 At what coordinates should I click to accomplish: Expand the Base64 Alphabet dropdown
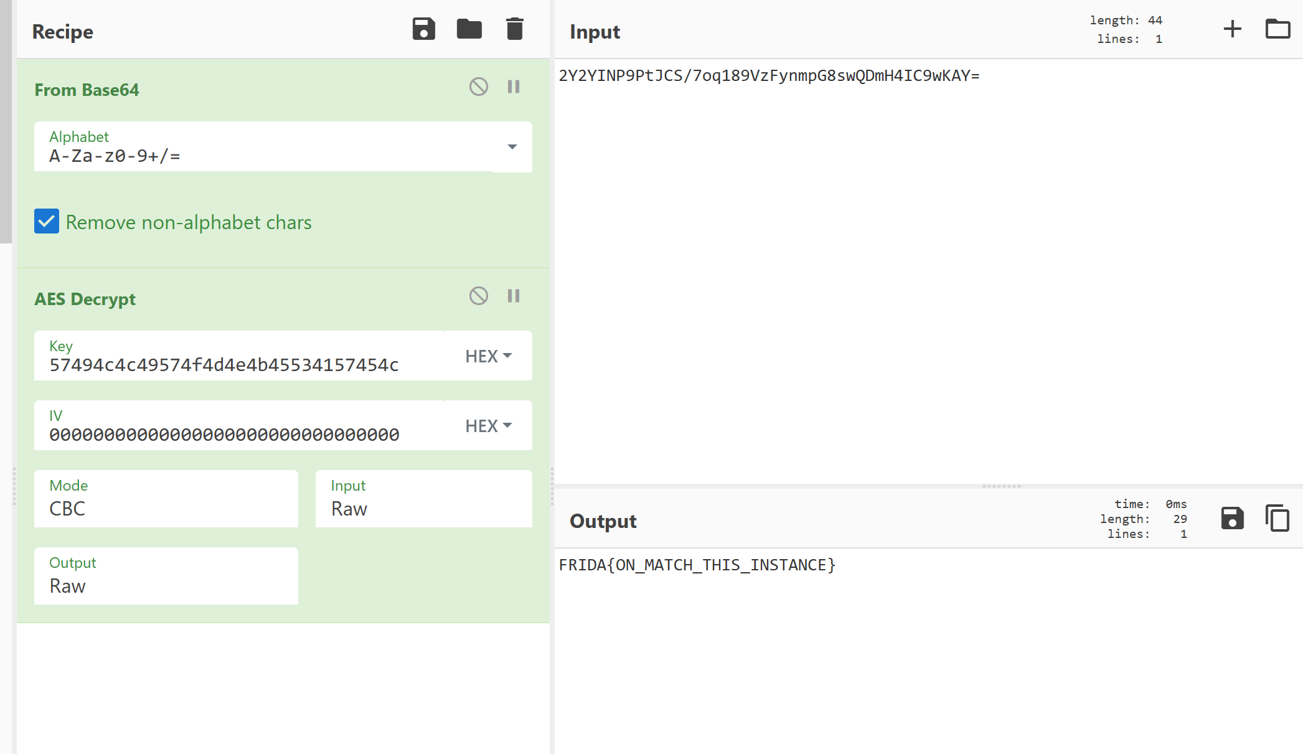512,147
